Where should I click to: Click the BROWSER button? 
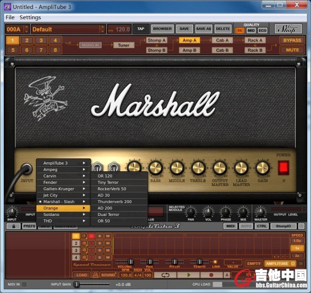162,29
